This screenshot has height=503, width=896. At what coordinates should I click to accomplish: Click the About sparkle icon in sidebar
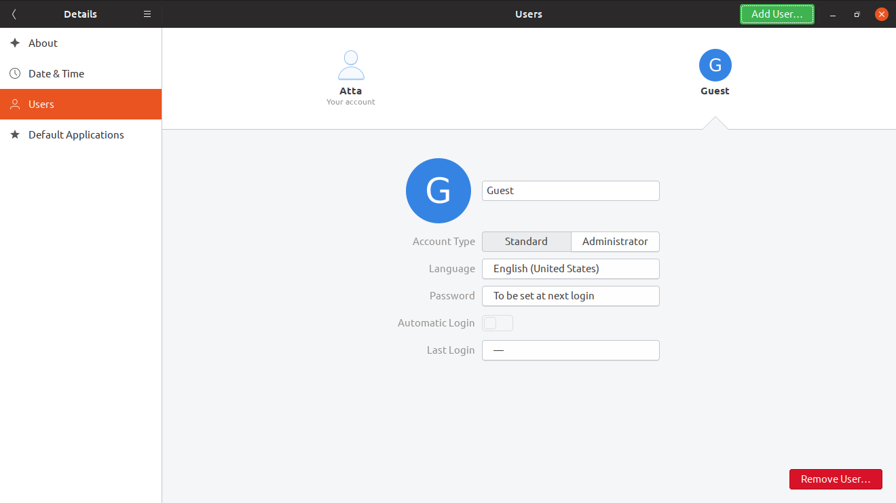click(x=15, y=43)
